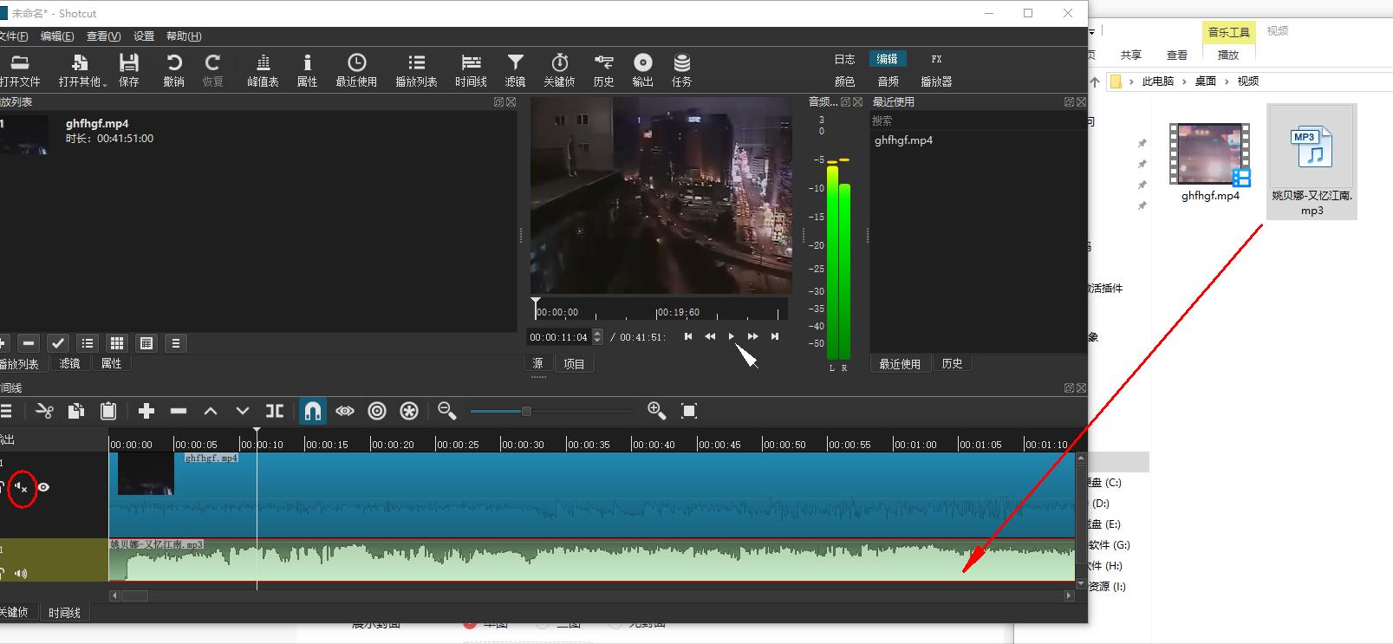Click timeline zoom-in magnifier icon
The image size is (1393, 644).
pos(656,411)
